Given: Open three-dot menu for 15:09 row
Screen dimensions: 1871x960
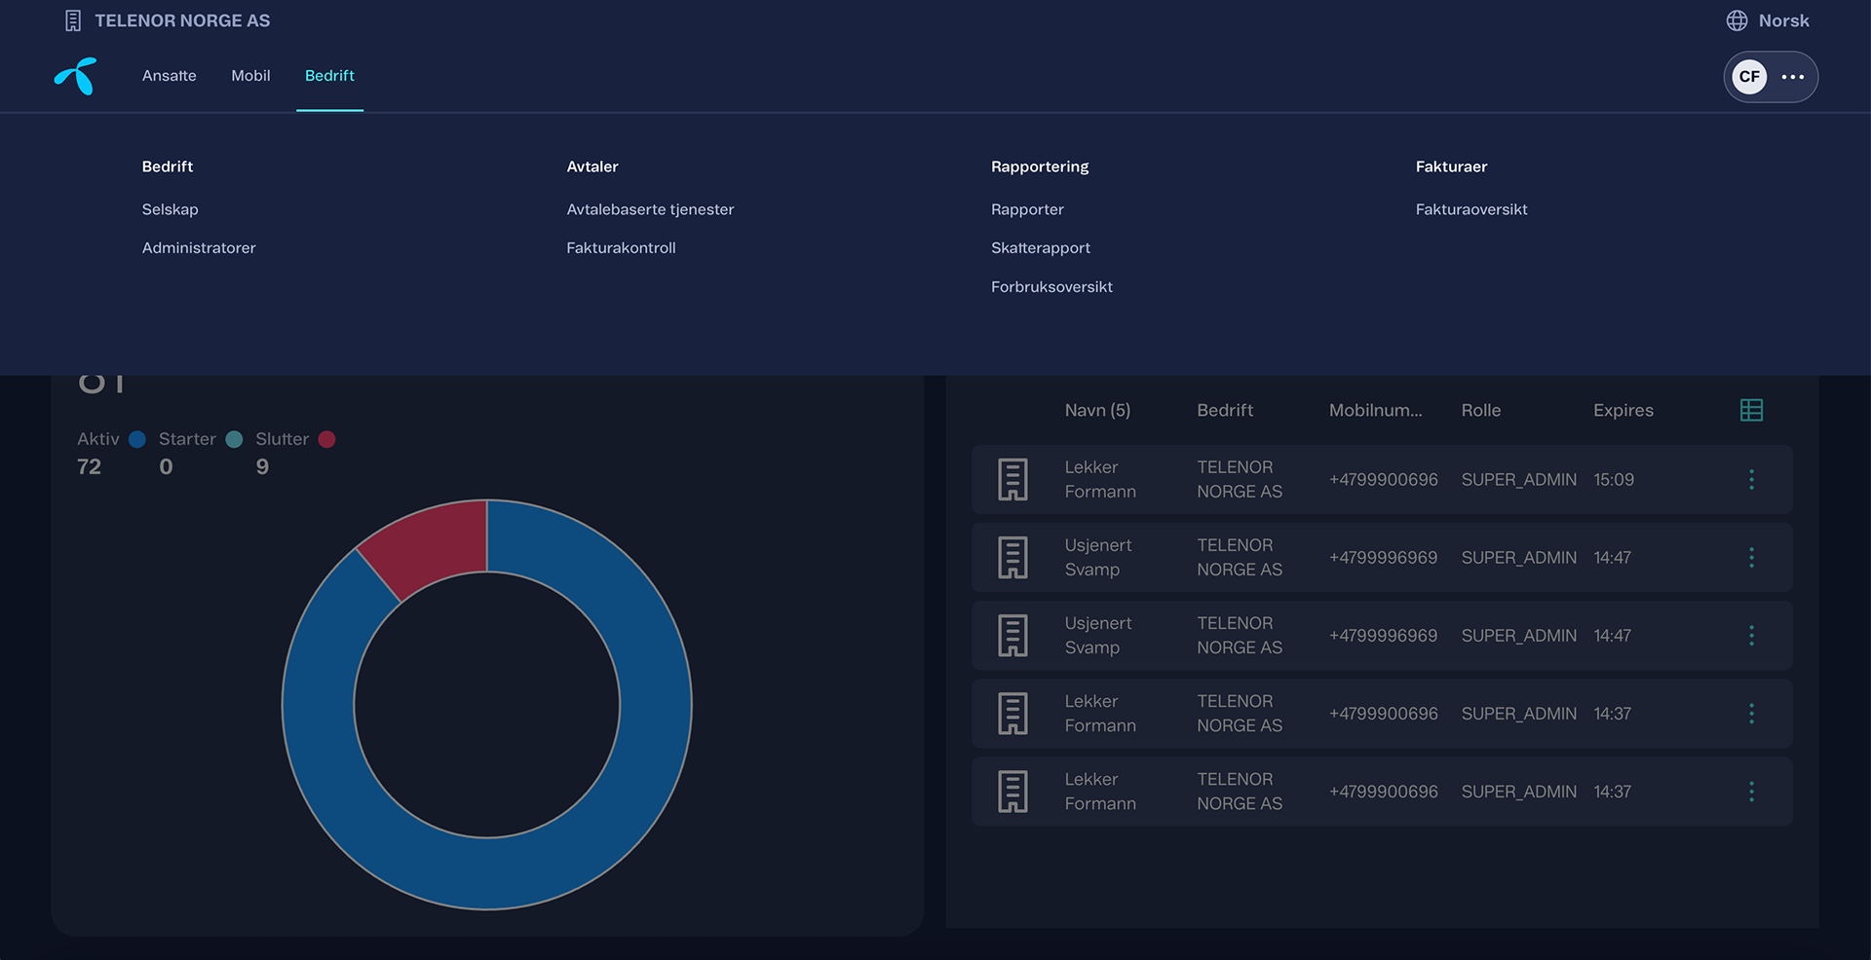Looking at the screenshot, I should [x=1751, y=479].
